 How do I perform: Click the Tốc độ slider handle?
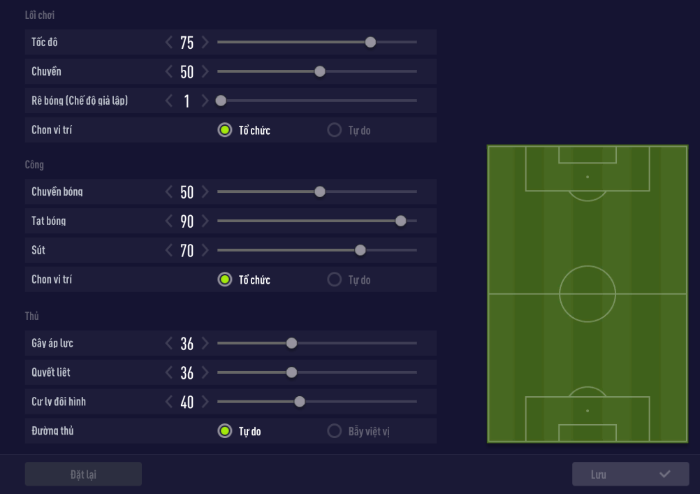point(370,43)
